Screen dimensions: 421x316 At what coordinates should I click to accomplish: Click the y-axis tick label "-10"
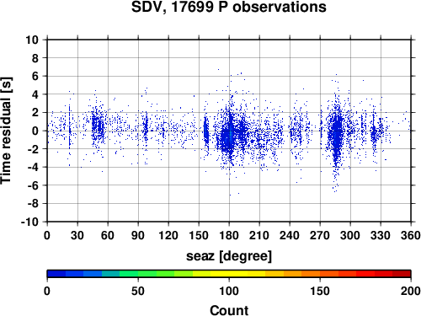click(x=29, y=222)
